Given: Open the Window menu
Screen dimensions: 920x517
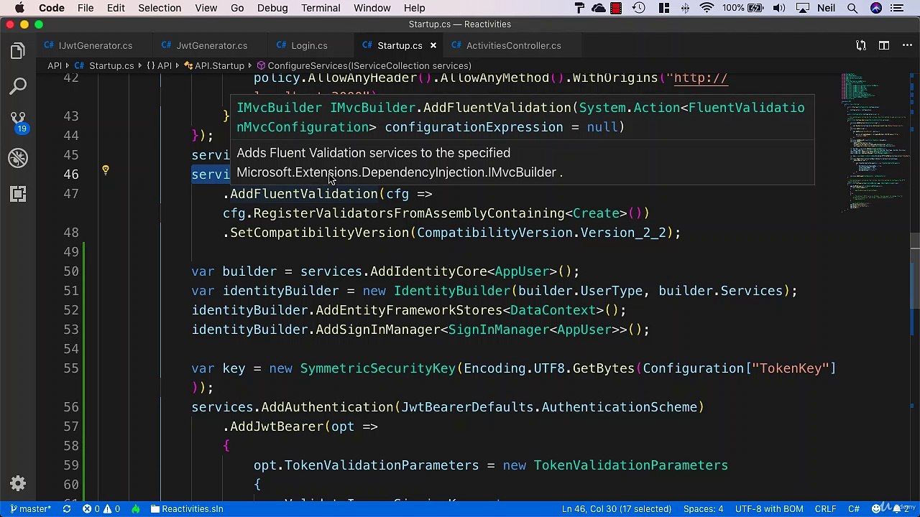Looking at the screenshot, I should 372,8.
